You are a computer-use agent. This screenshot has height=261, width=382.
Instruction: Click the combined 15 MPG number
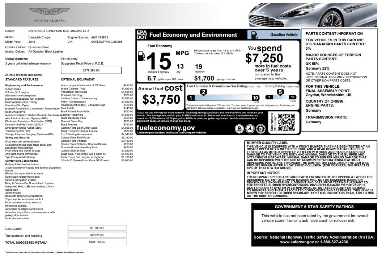[x=159, y=61]
